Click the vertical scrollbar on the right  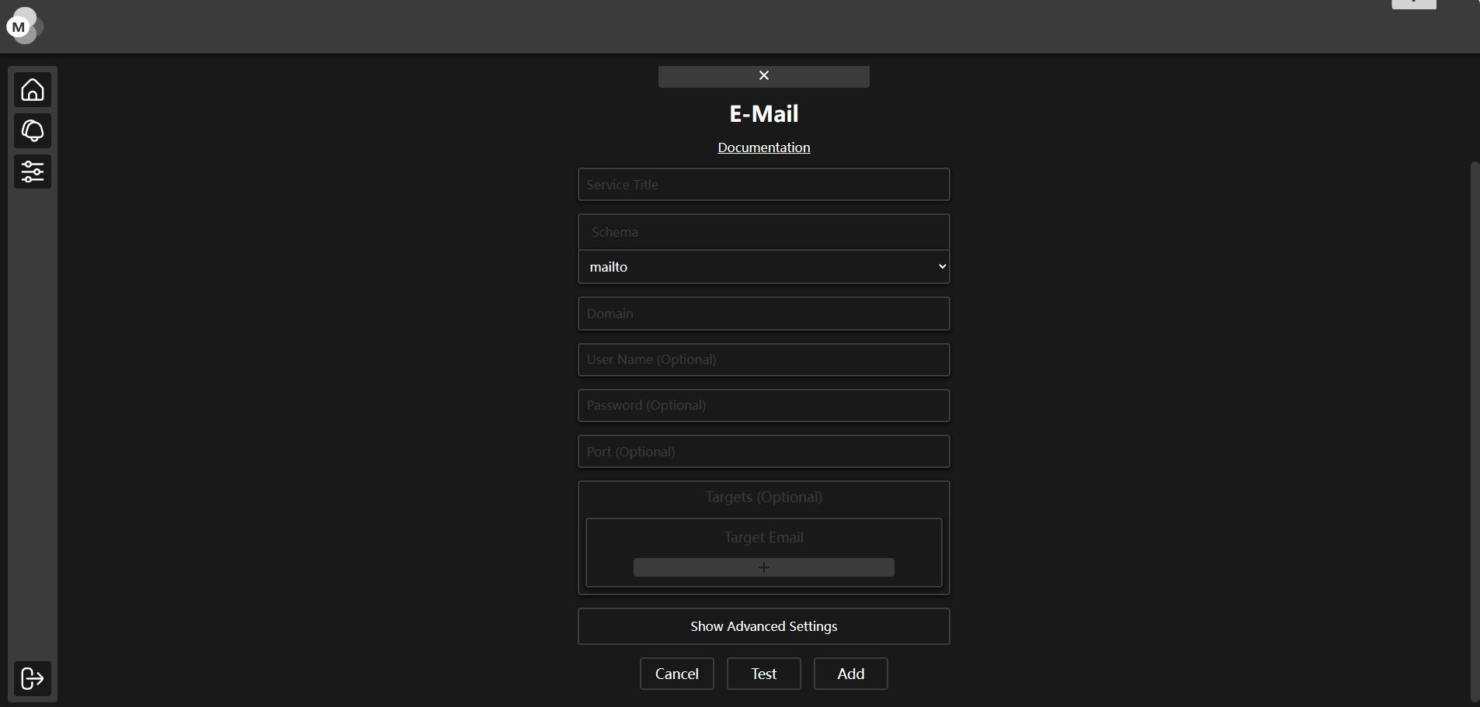[x=1475, y=427]
